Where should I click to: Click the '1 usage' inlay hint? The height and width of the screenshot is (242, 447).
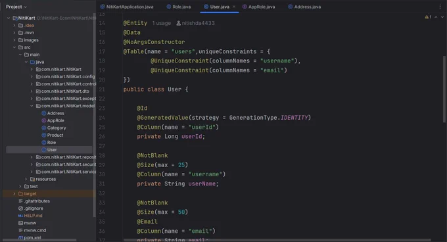161,23
